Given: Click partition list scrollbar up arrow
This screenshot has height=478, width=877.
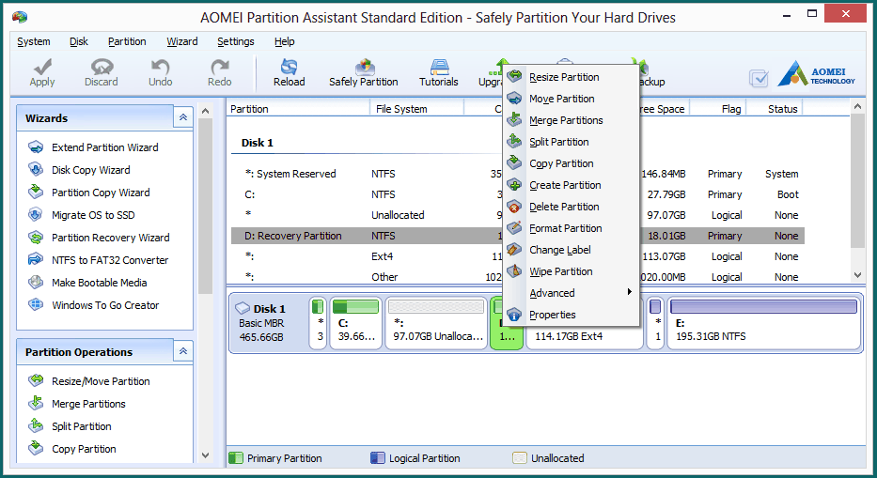Looking at the screenshot, I should point(857,106).
